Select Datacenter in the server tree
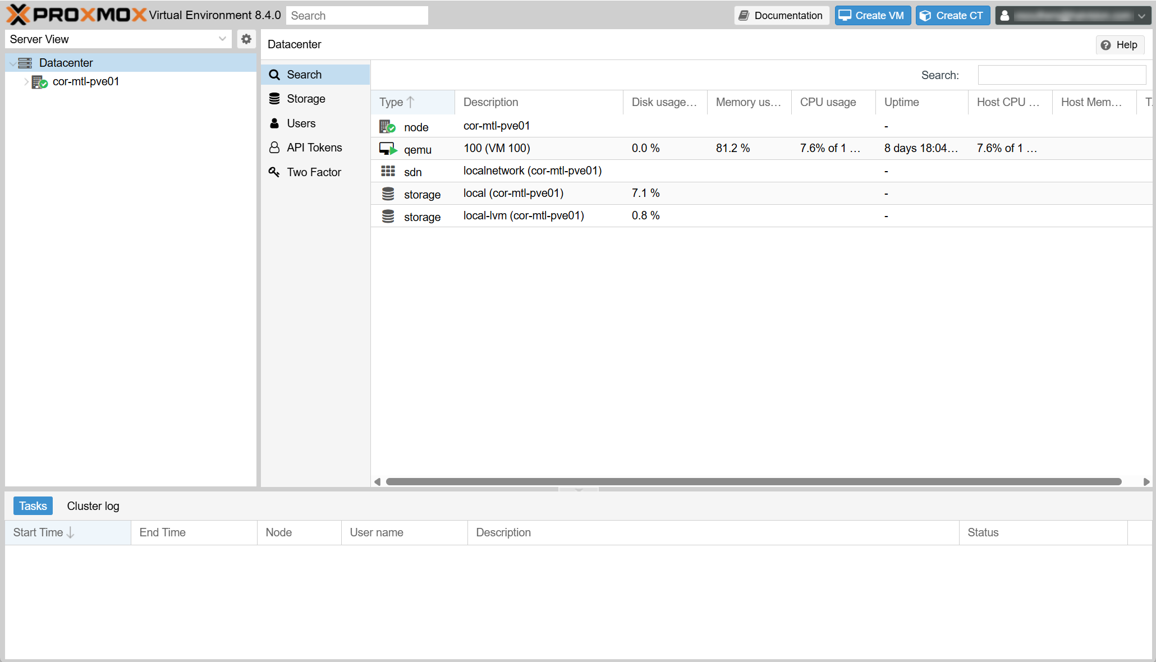This screenshot has width=1156, height=662. 131,63
